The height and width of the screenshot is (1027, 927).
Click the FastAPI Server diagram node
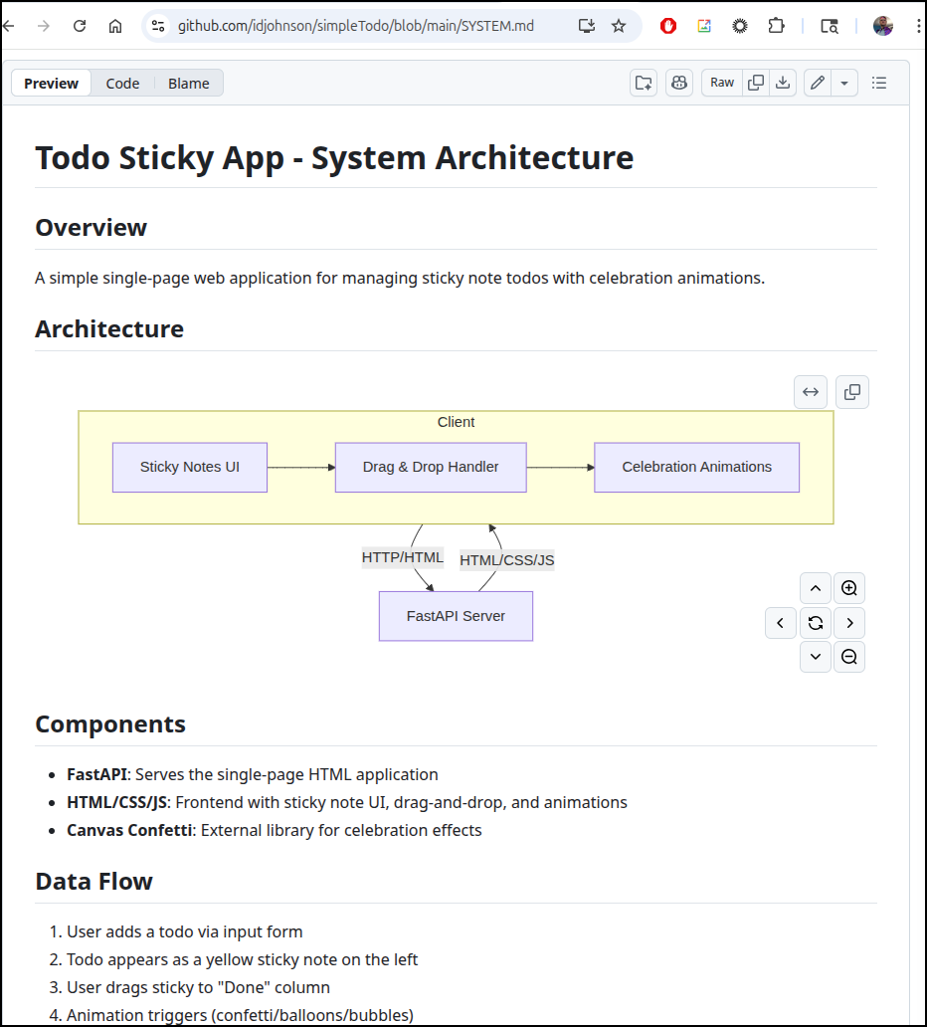[x=456, y=616]
